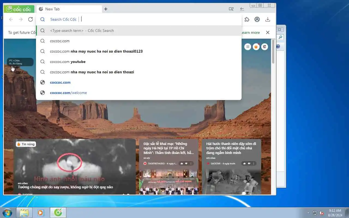
Task: Dislike the TUOITRETHUDO article with thumbs down
Action: [186, 163]
